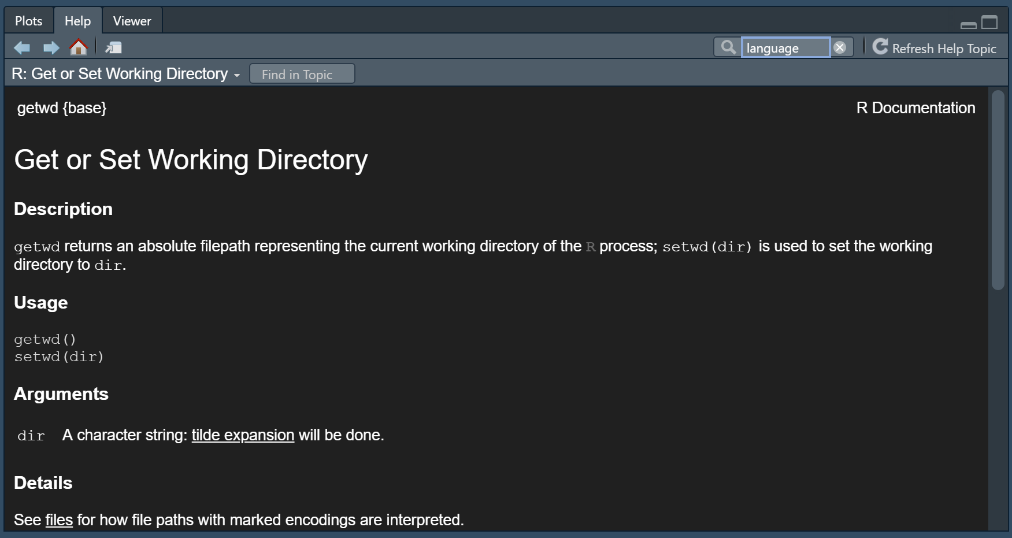Screen dimensions: 1012x538
Task: Focus the Find in Topic field
Action: (302, 74)
